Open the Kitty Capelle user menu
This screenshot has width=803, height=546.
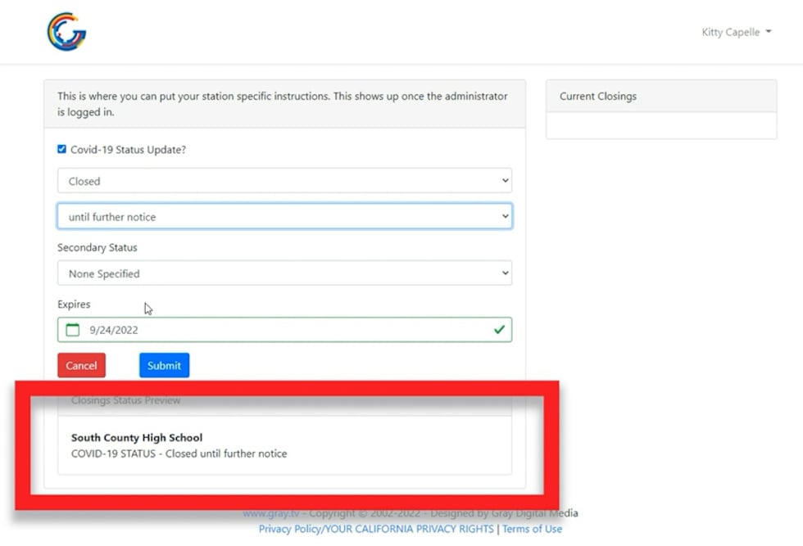point(736,32)
